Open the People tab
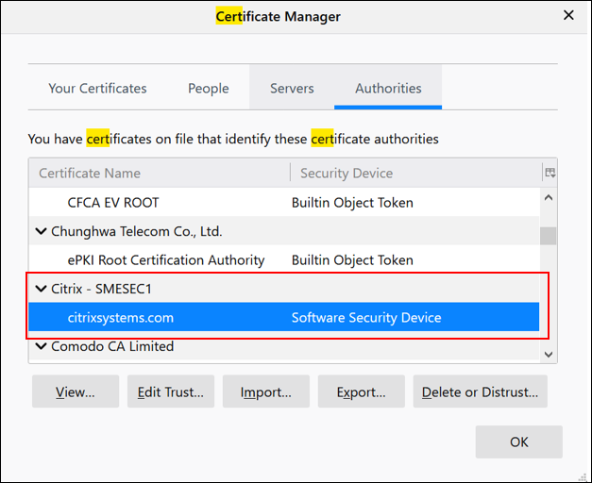The width and height of the screenshot is (592, 483). tap(208, 88)
